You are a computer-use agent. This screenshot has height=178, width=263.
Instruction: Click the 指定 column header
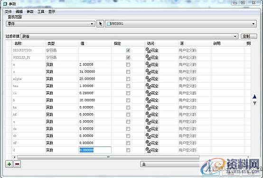(128, 44)
